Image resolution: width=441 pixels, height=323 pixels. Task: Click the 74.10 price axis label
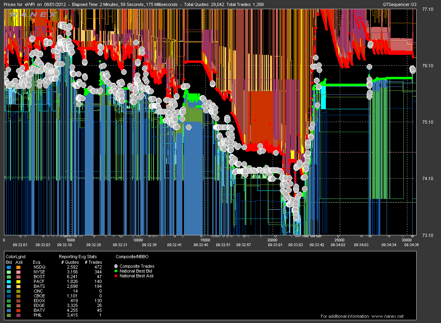coord(428,179)
